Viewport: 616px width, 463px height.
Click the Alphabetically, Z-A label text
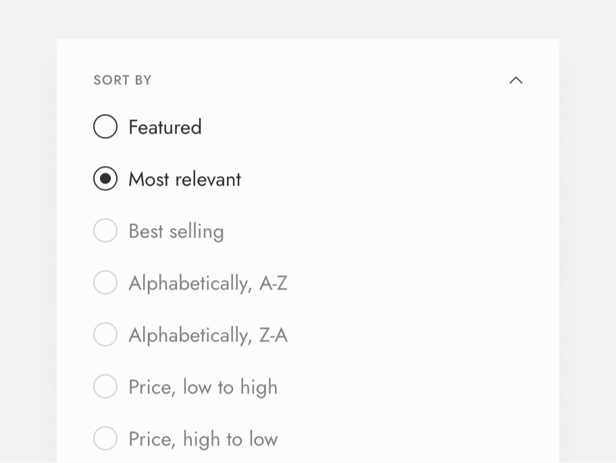coord(208,335)
